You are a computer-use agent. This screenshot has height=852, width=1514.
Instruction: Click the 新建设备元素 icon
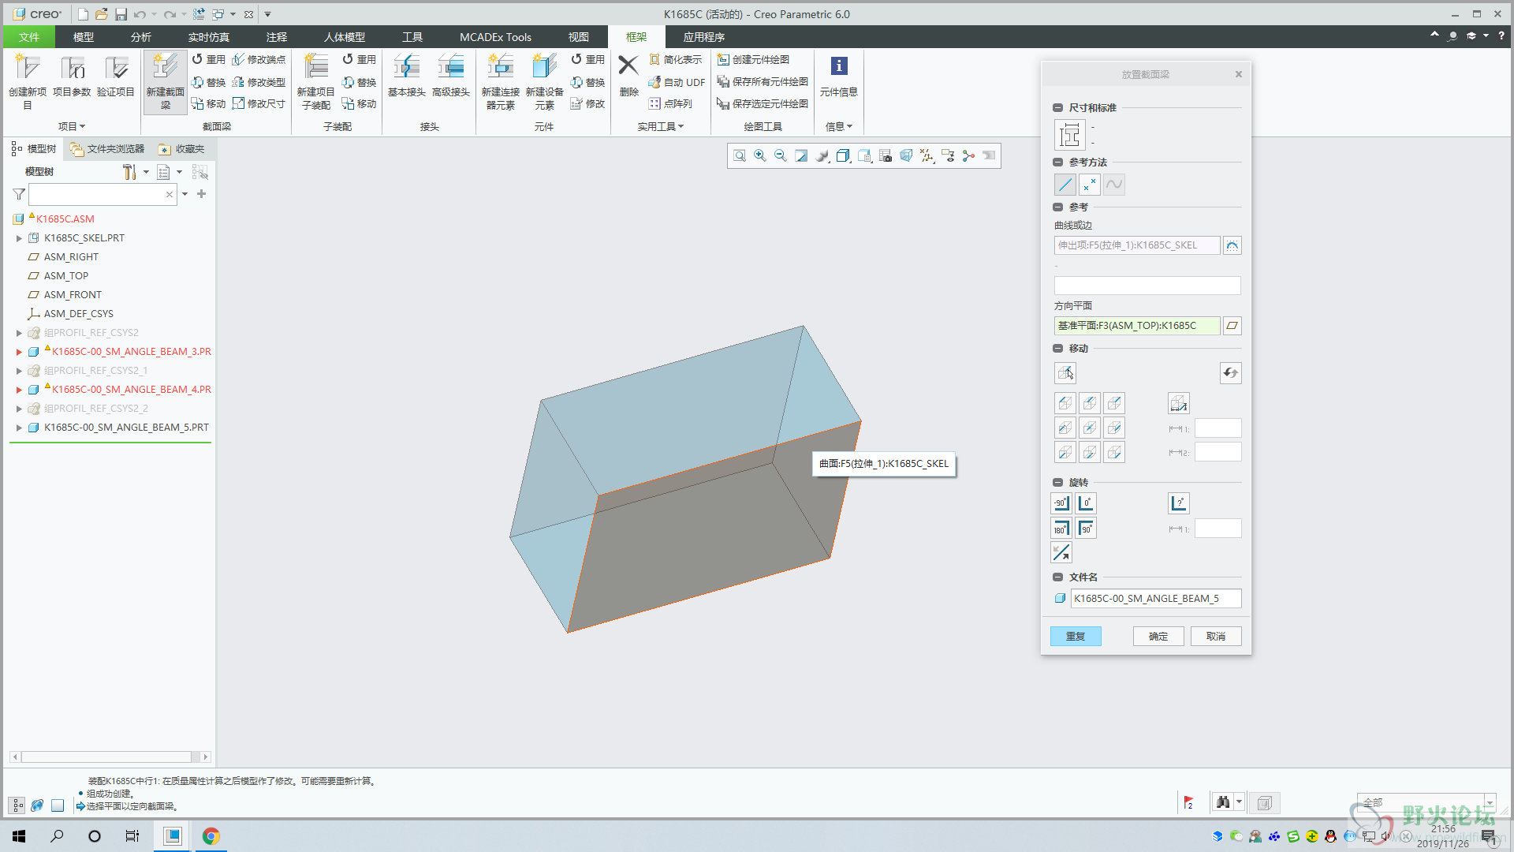pyautogui.click(x=545, y=82)
